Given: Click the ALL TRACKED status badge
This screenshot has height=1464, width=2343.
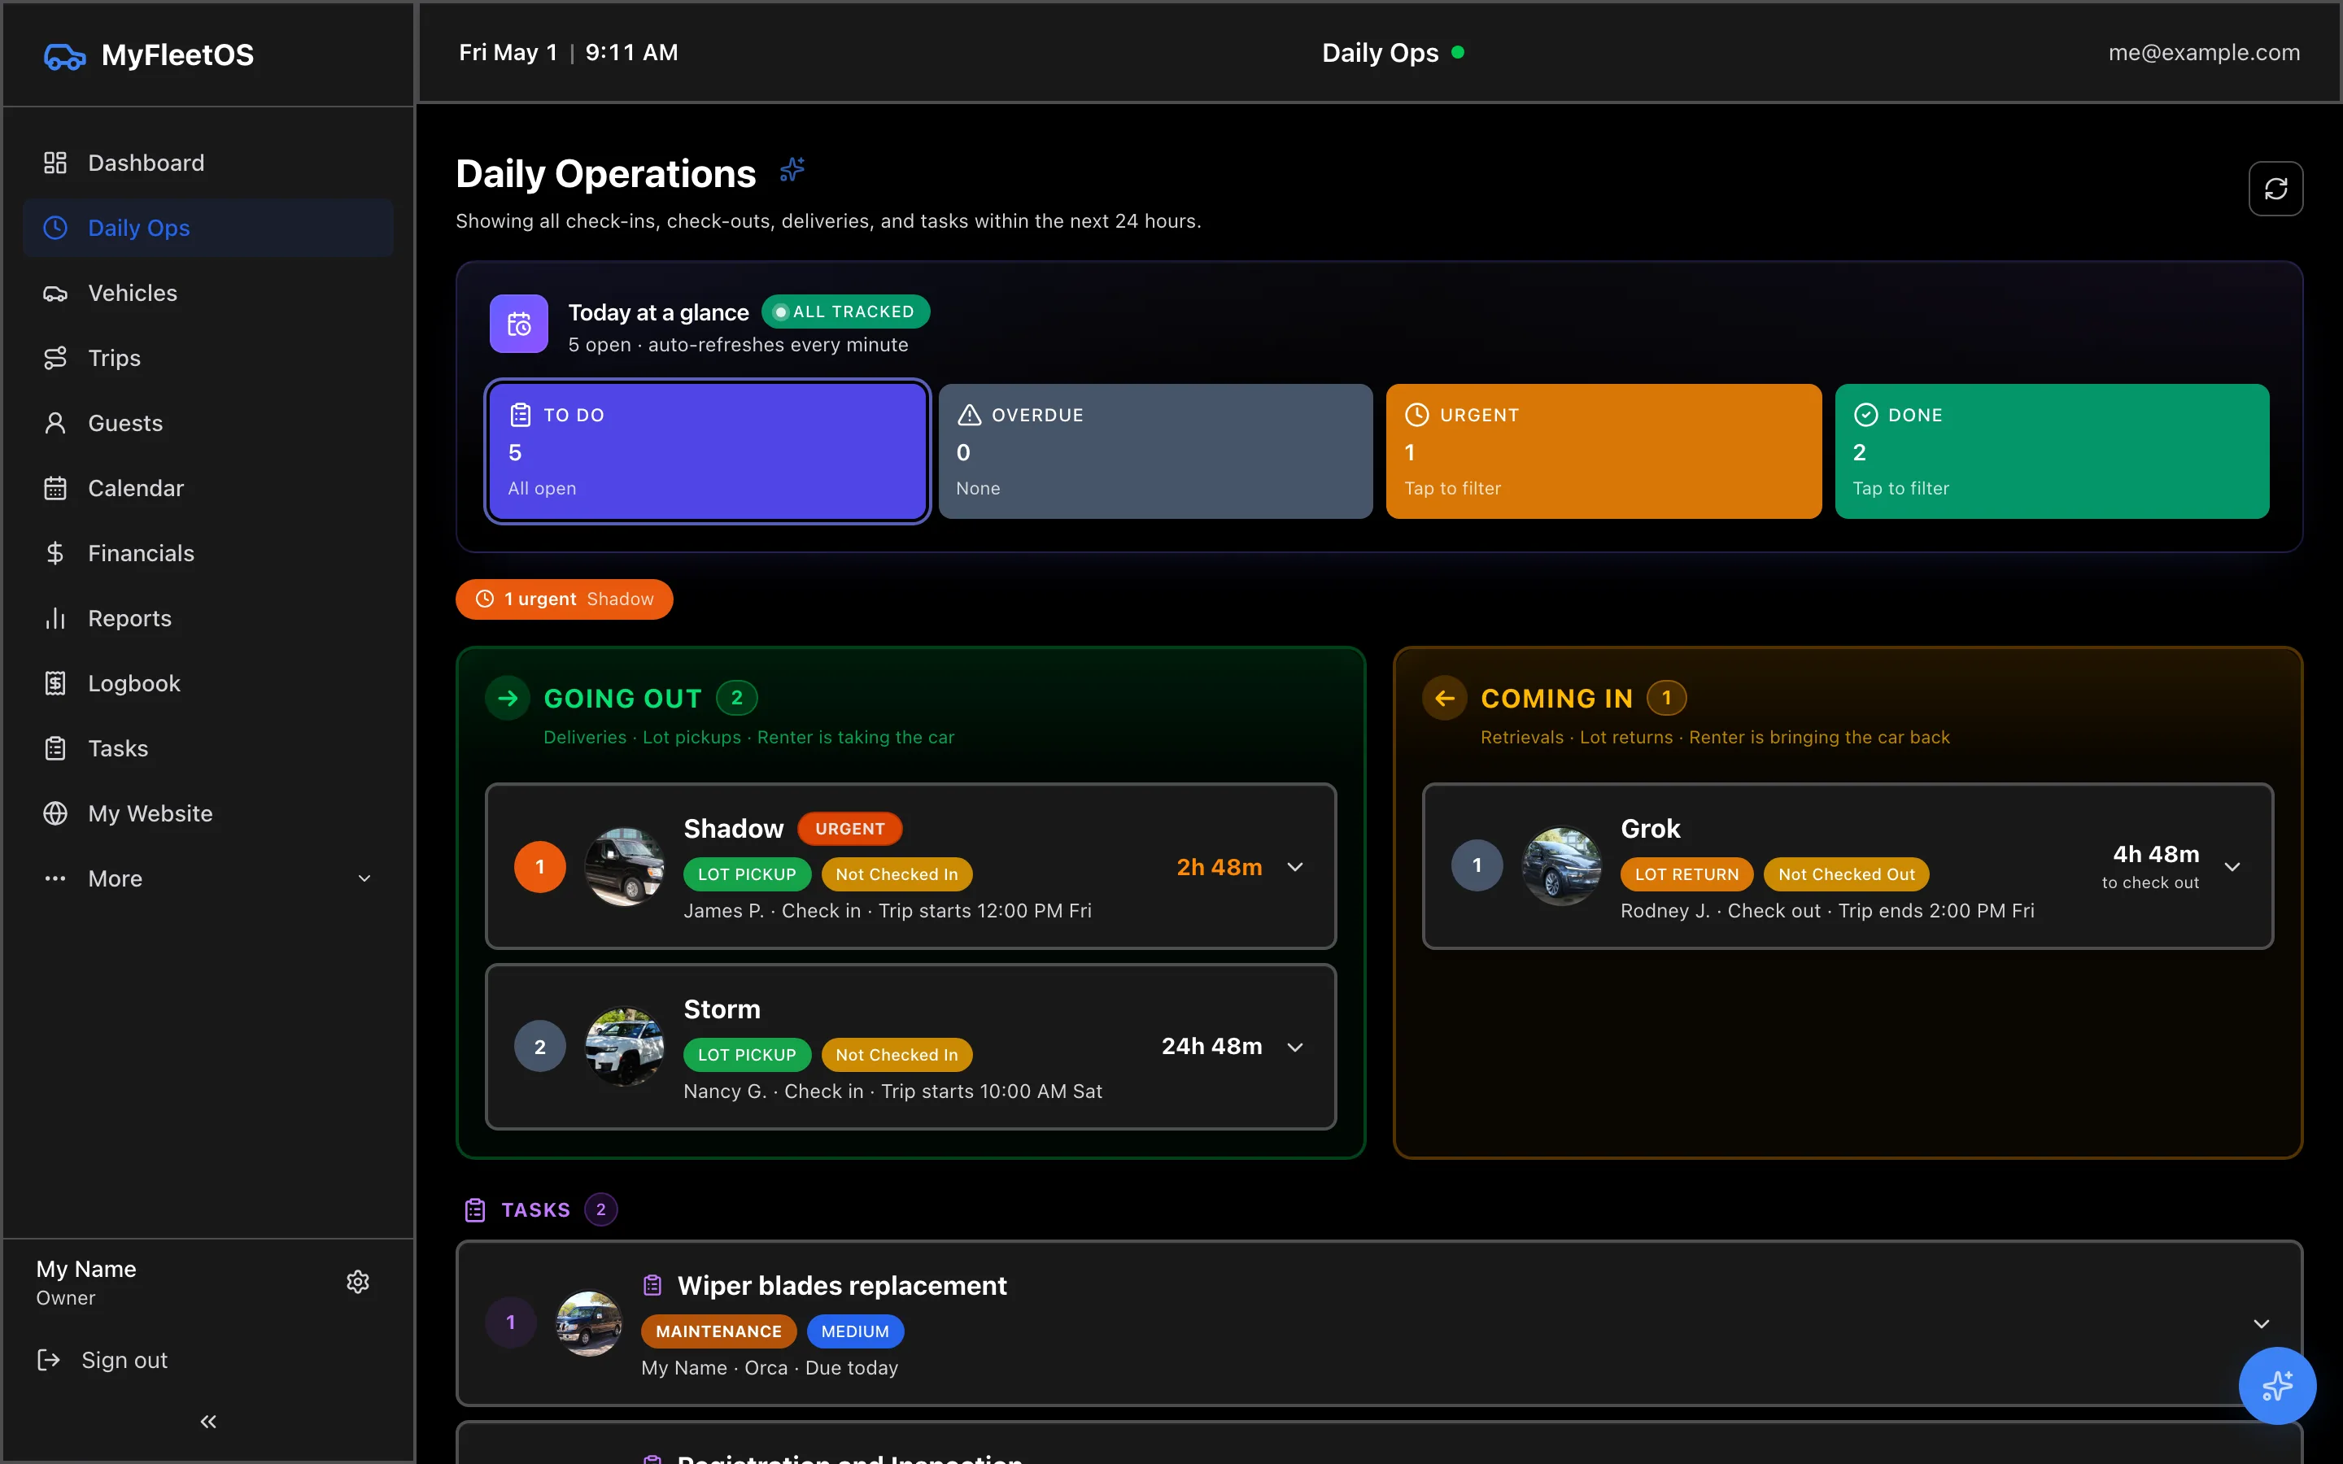Looking at the screenshot, I should click(x=845, y=312).
